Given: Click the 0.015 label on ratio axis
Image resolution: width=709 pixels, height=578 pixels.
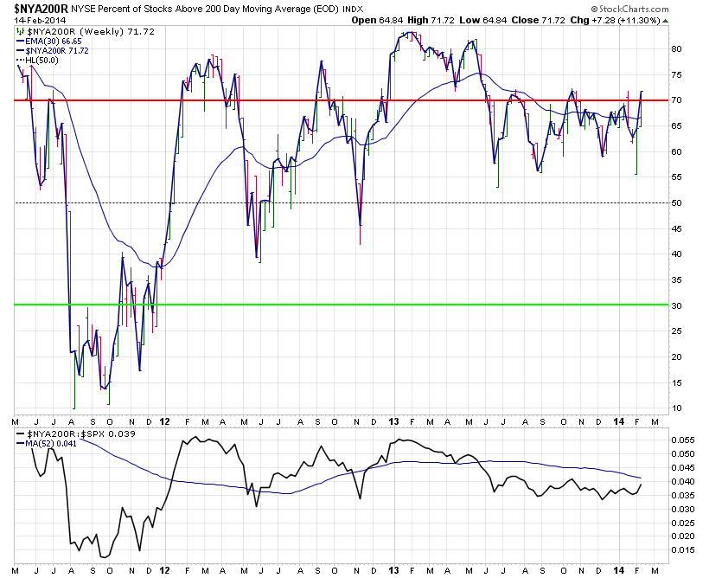Looking at the screenshot, I should [x=683, y=550].
